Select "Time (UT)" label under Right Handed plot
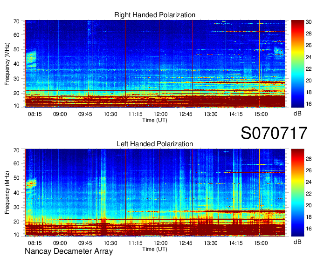Image resolution: width=317 pixels, height=257 pixels. [x=155, y=120]
